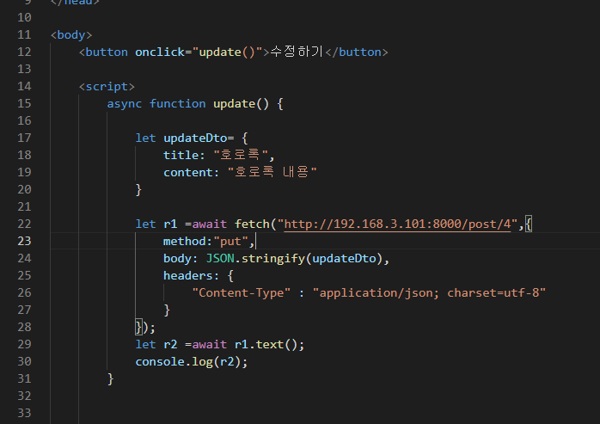Click the async keyword
The width and height of the screenshot is (600, 424).
(x=125, y=103)
